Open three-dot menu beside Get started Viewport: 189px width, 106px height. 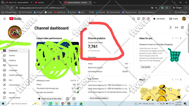pyautogui.click(x=155, y=67)
